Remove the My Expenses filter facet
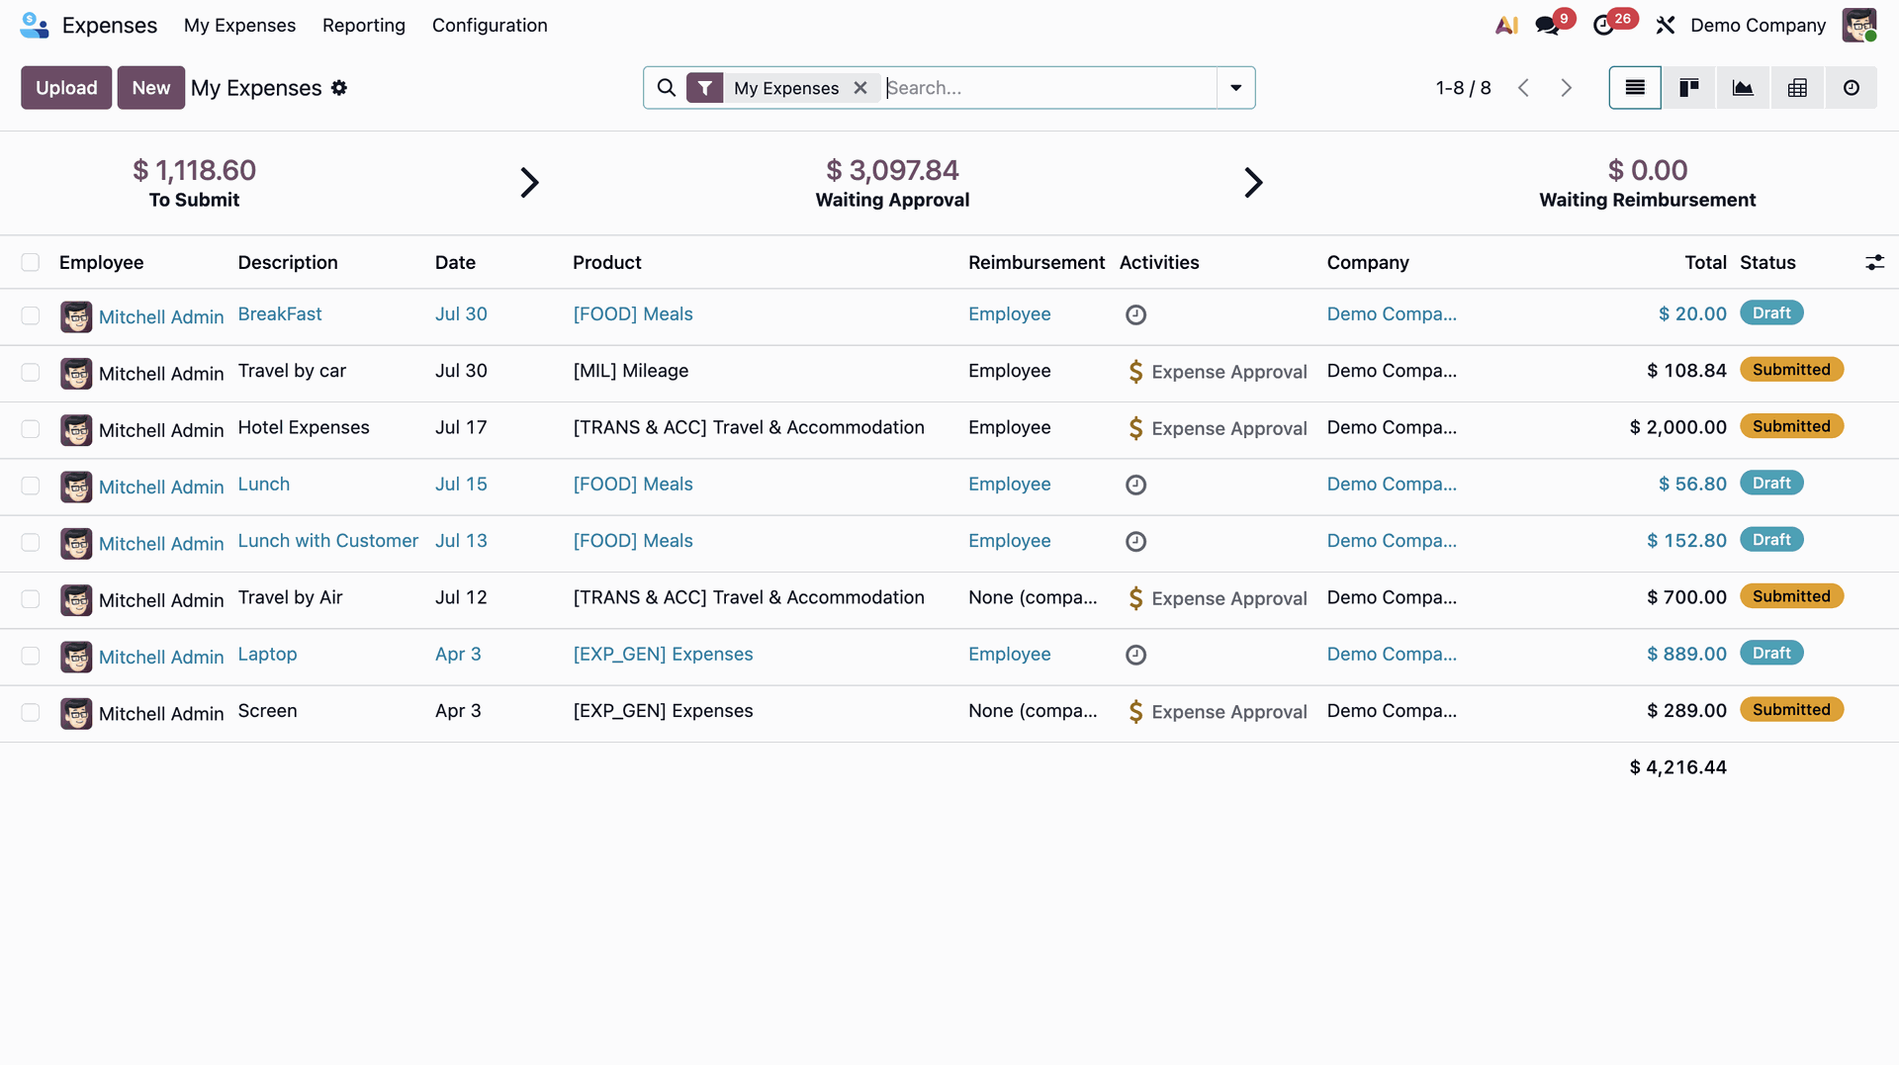 coord(860,88)
